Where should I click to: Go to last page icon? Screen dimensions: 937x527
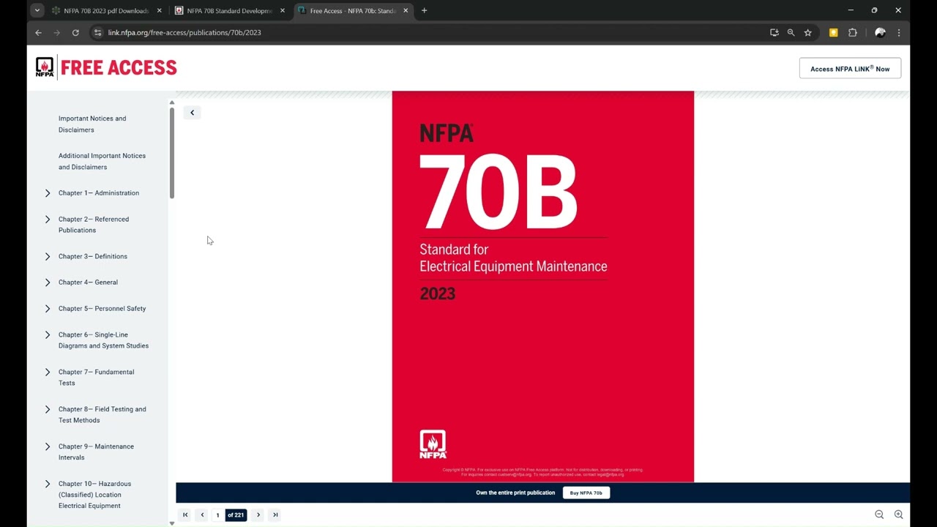pyautogui.click(x=275, y=515)
